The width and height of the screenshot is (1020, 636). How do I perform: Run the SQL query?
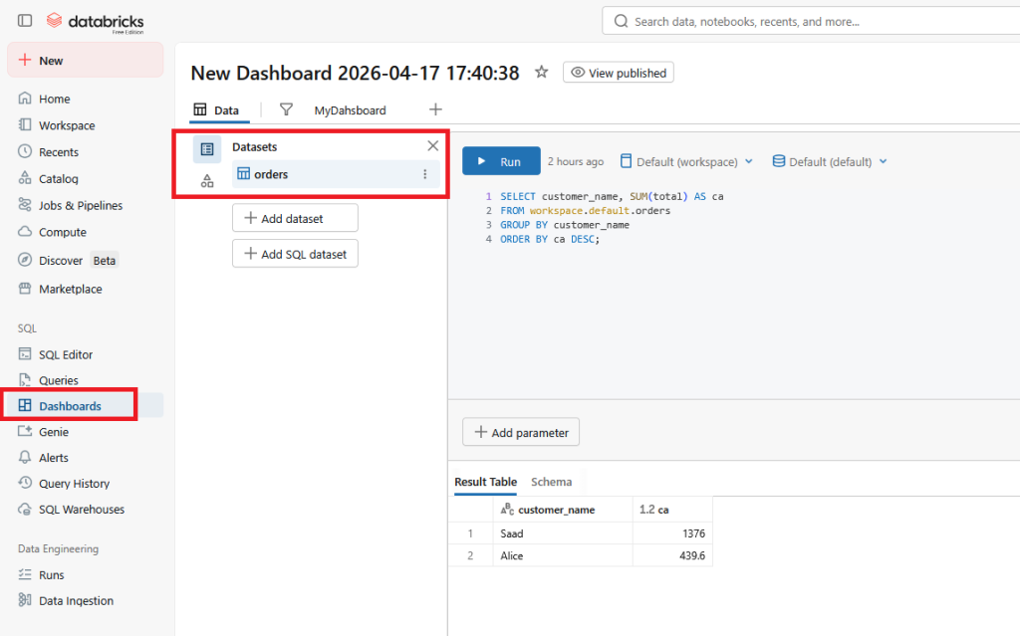pyautogui.click(x=501, y=161)
